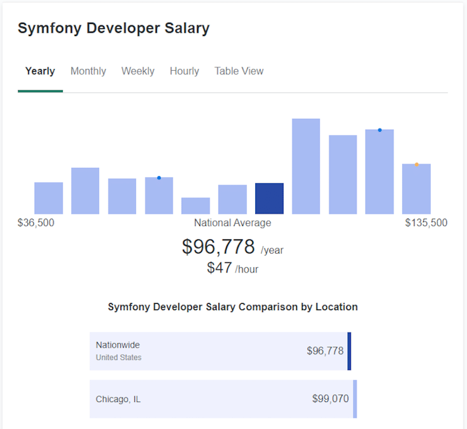Switch to the Weekly tab

tap(138, 71)
